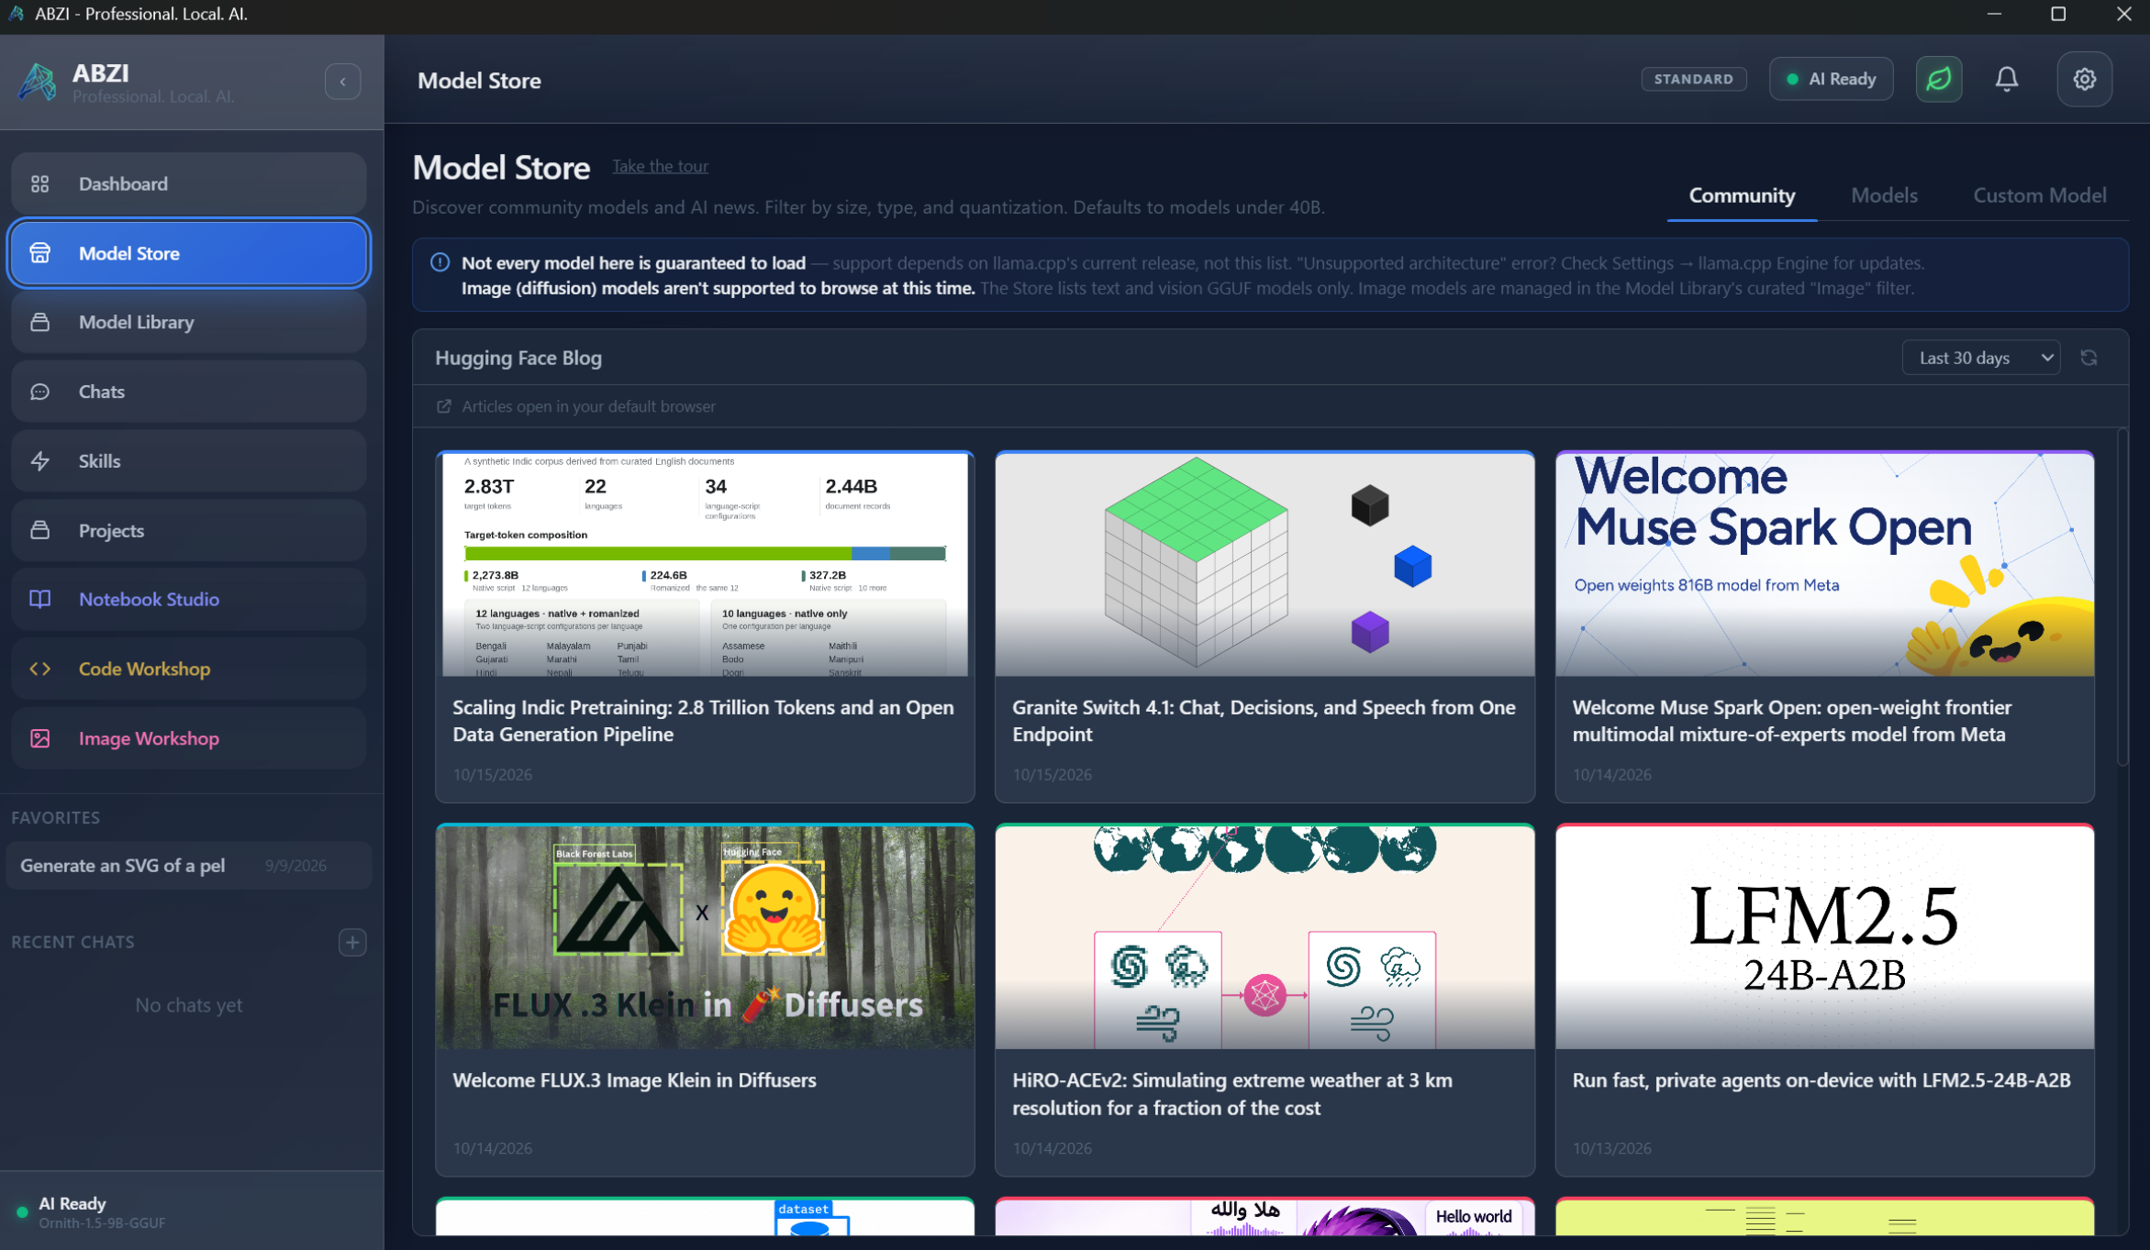The width and height of the screenshot is (2150, 1250).
Task: Click the green status dot in sidebar footer
Action: pyautogui.click(x=22, y=1212)
